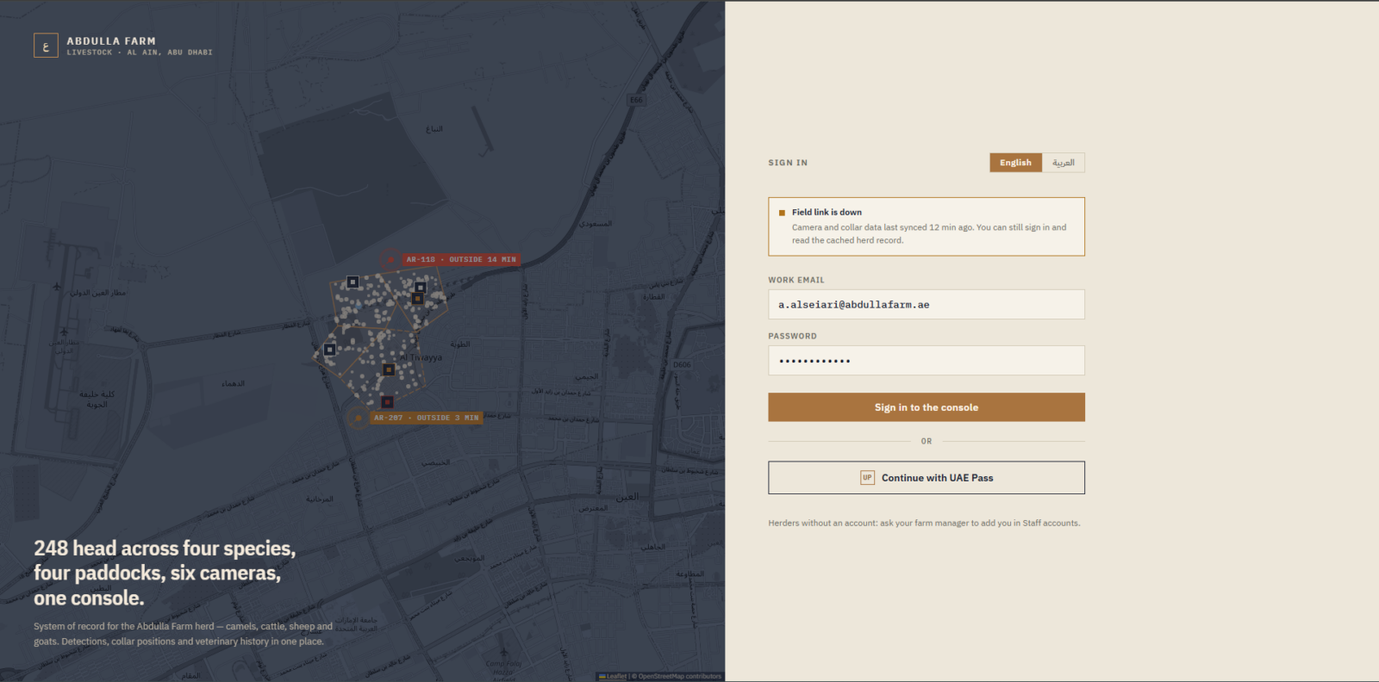
Task: Open the AR-118 outside 14 min alert label
Action: [x=461, y=259]
